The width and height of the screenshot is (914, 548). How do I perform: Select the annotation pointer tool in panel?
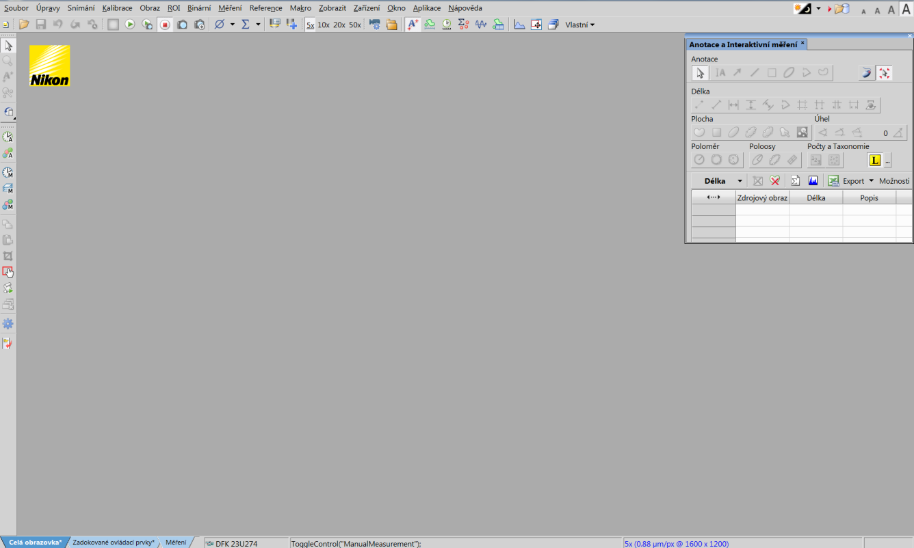(699, 72)
